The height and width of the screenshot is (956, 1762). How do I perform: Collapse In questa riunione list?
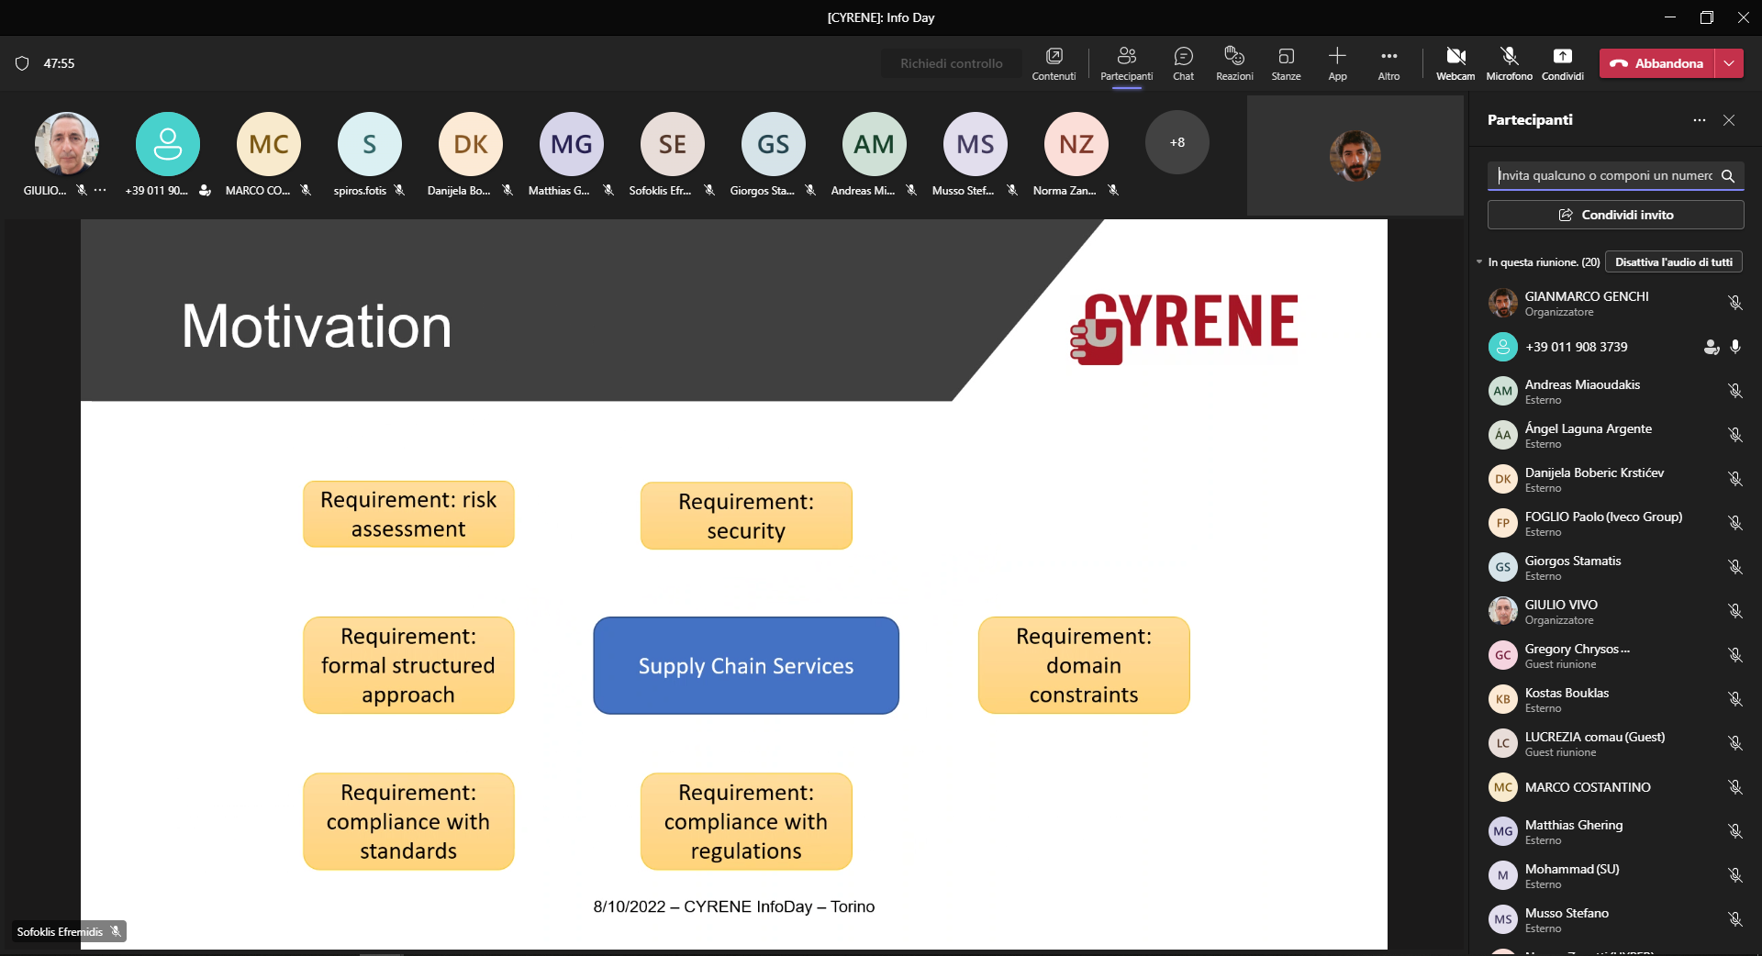click(x=1479, y=262)
